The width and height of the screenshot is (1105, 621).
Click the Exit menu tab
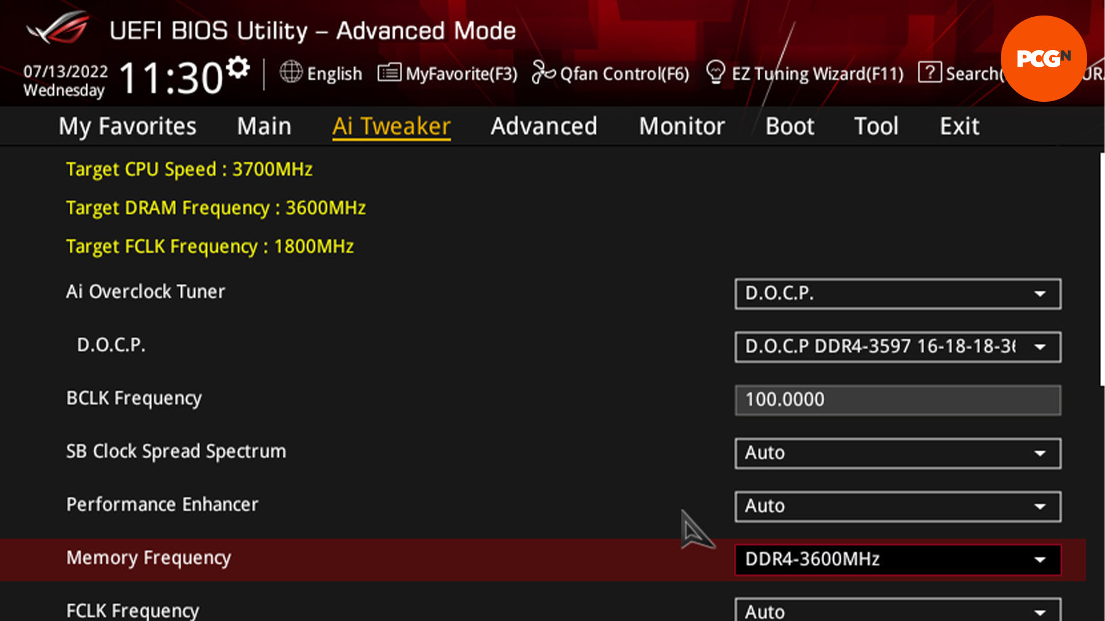(x=958, y=126)
